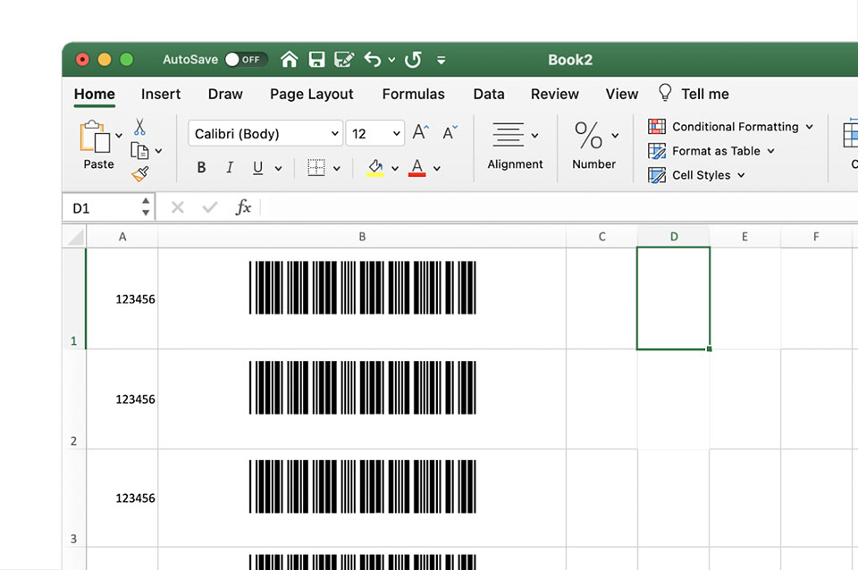
Task: Select column C header
Action: tap(601, 237)
